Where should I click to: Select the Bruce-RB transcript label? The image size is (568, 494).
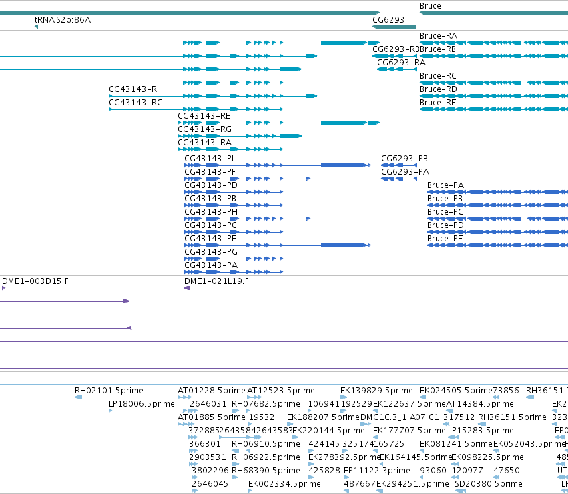(438, 49)
